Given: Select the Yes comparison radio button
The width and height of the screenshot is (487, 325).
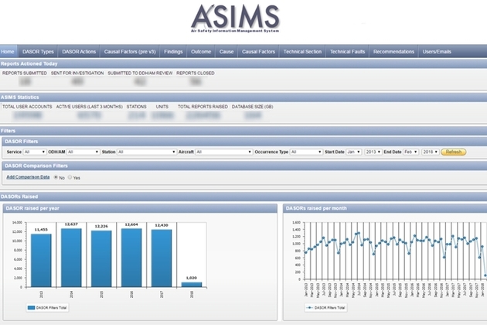Looking at the screenshot, I should pyautogui.click(x=70, y=177).
